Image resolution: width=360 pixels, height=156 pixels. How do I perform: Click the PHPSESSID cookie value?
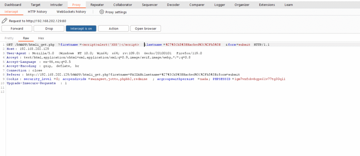tap(260, 79)
